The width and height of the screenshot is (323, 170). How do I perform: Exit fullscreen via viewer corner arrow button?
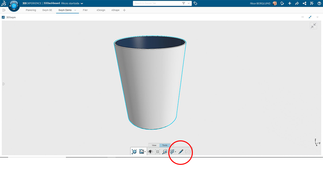tap(313, 26)
